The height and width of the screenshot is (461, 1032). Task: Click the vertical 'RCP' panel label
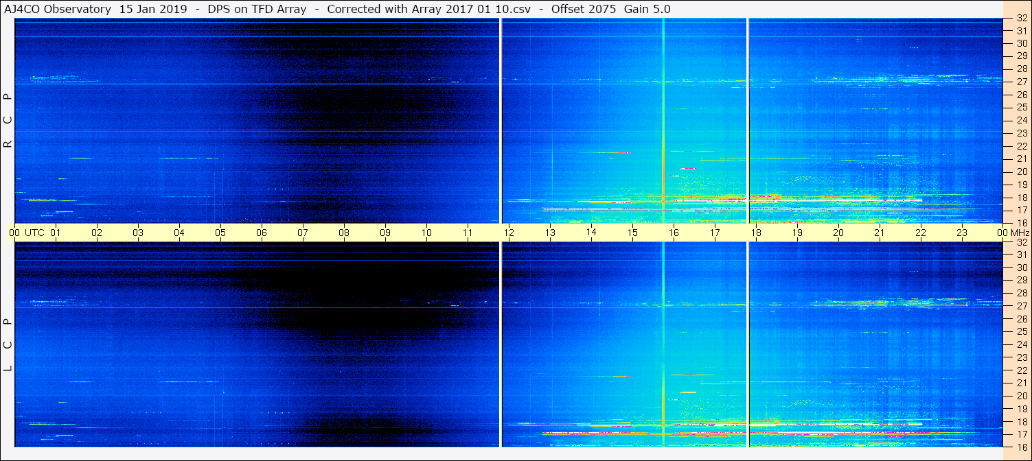tap(8, 120)
